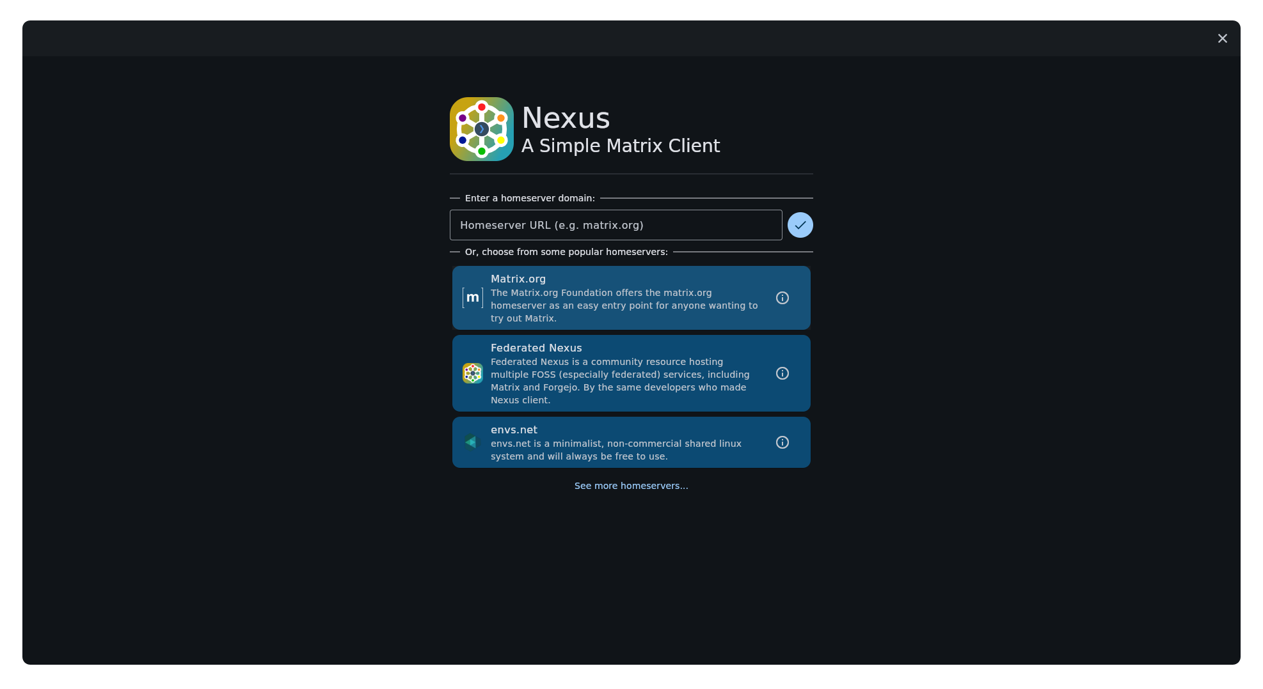Click the Matrix.org "m" logo
Viewport: 1263px width, 689px height.
click(x=473, y=297)
